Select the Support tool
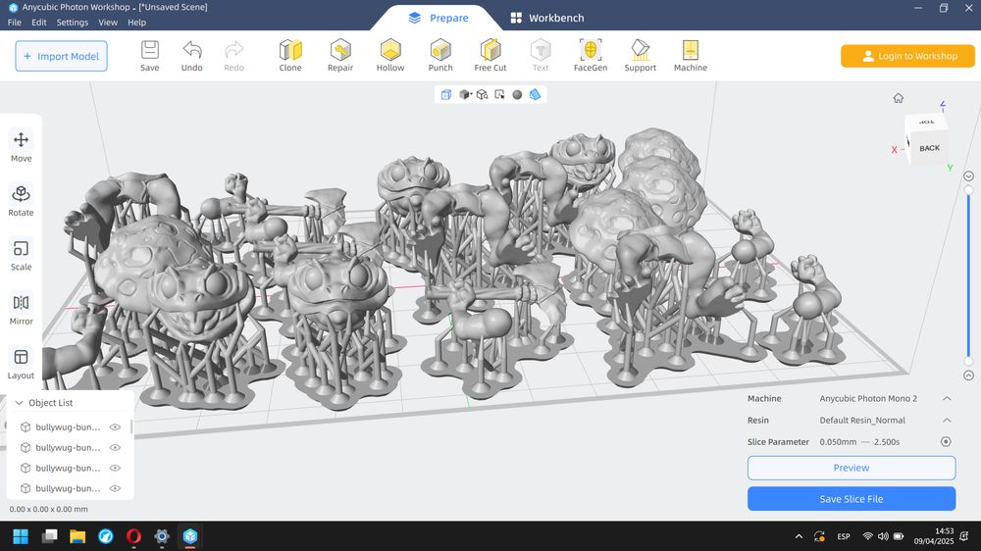The image size is (981, 551). pos(640,55)
